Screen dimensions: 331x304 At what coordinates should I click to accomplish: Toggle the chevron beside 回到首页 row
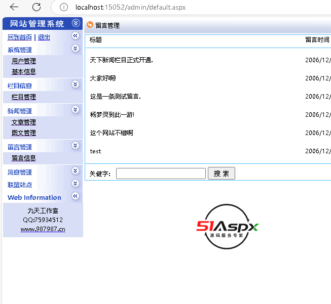[76, 36]
